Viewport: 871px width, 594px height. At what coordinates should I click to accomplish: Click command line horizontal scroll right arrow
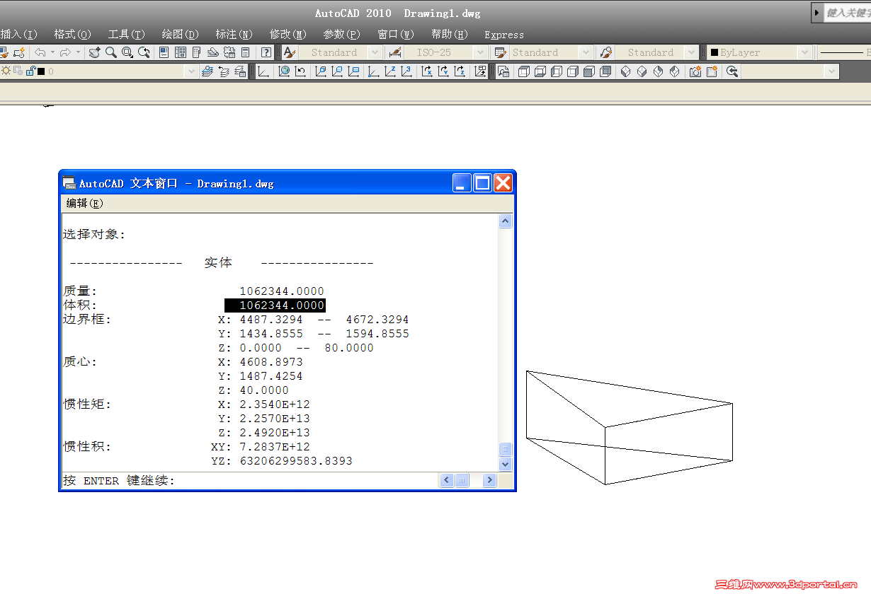pos(489,480)
